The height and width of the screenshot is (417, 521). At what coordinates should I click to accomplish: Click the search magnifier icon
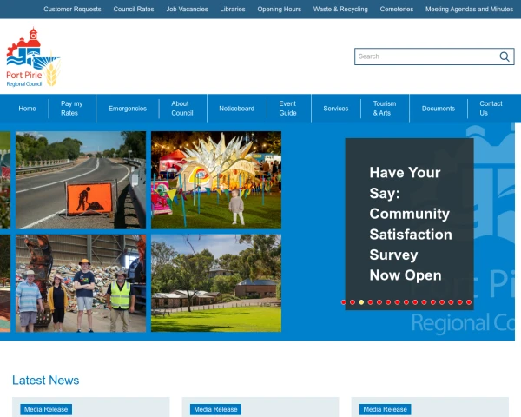tap(505, 56)
